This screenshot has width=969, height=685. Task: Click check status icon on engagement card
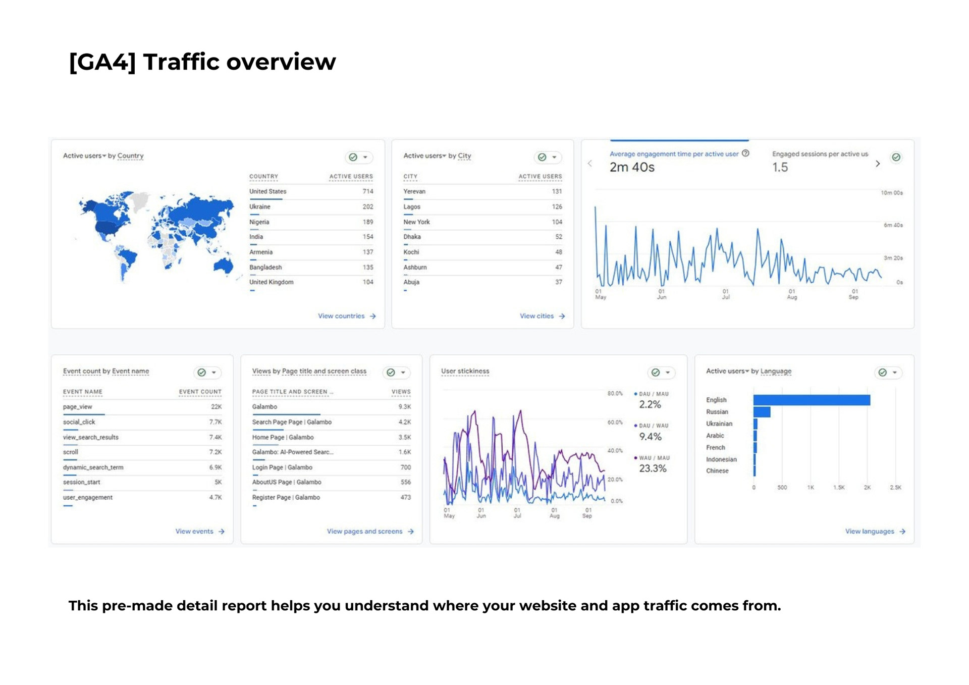tap(896, 157)
